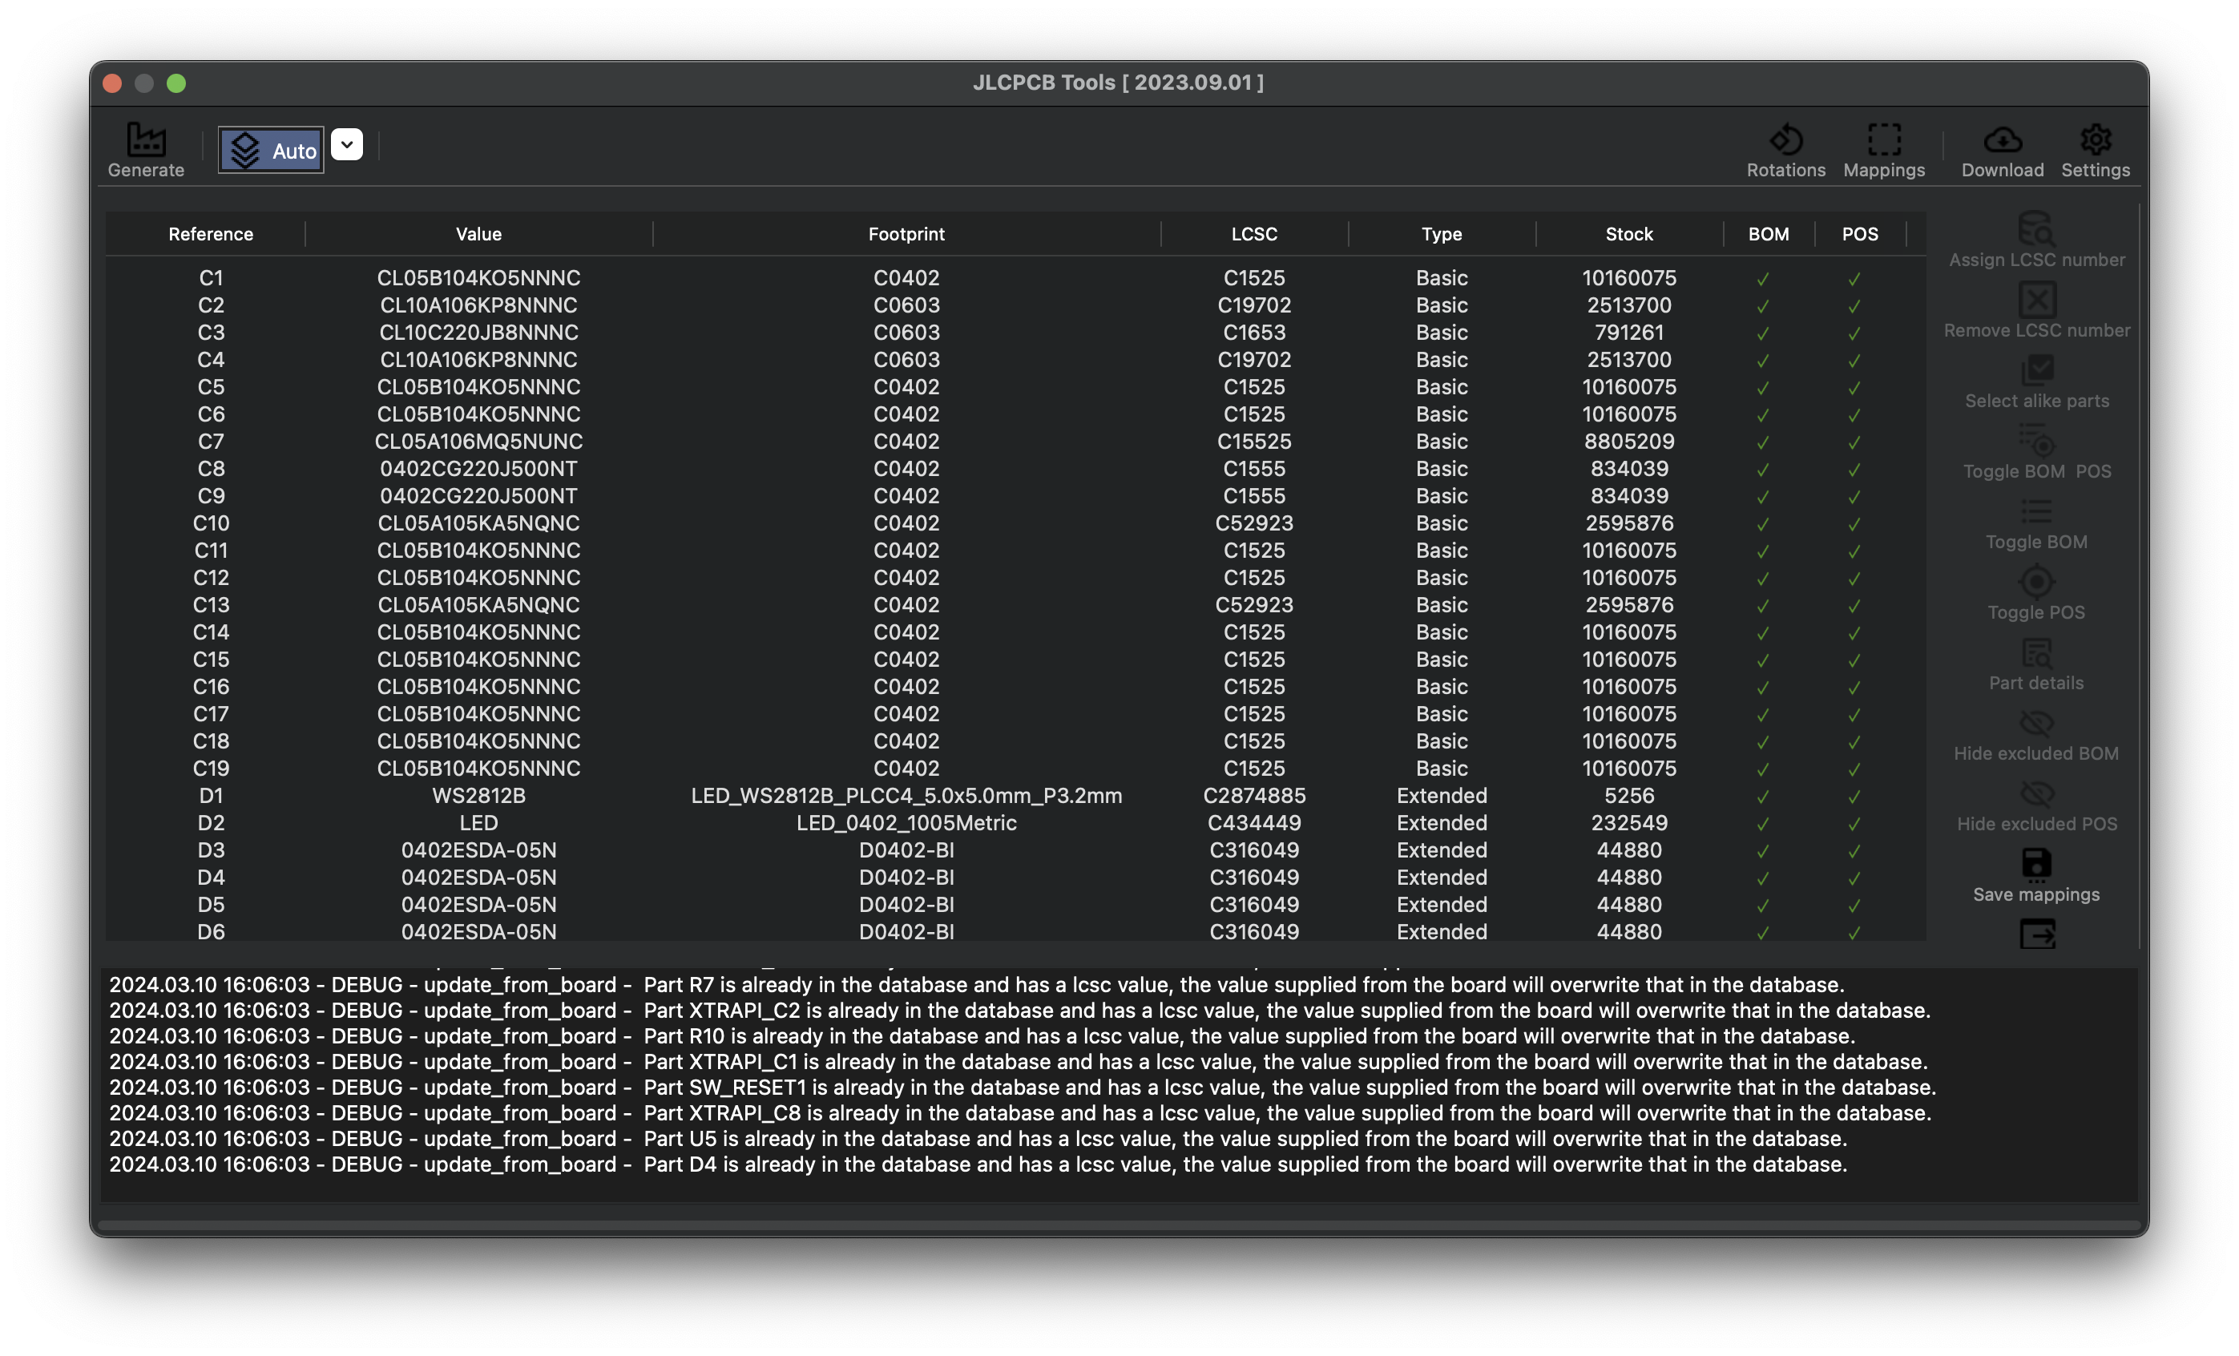
Task: Toggle POS checkmark for row C1
Action: [1854, 279]
